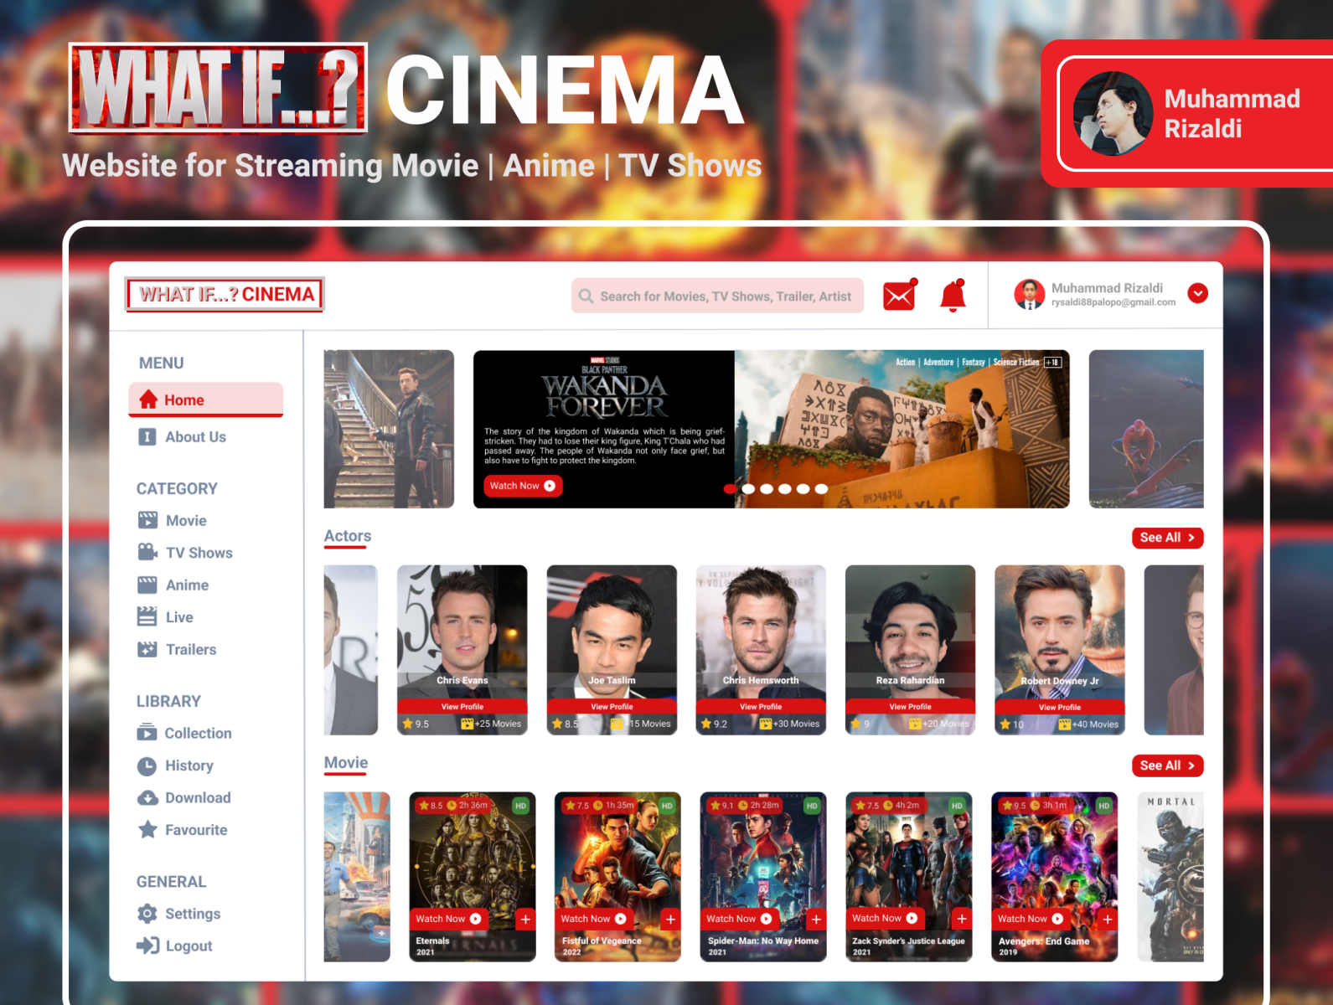Screen dimensions: 1333x1005
Task: Click the Settings gear icon
Action: (147, 914)
